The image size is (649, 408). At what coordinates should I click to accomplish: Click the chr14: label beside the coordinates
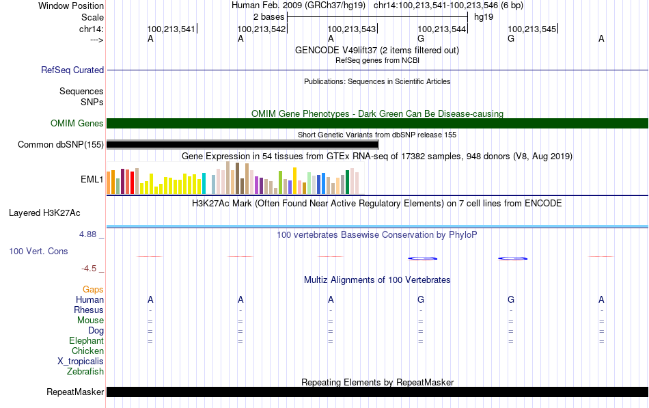click(91, 29)
